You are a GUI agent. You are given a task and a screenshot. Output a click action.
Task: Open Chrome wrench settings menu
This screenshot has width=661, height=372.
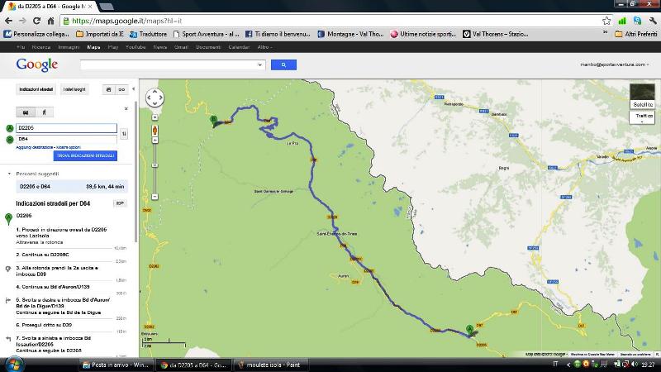click(x=652, y=20)
